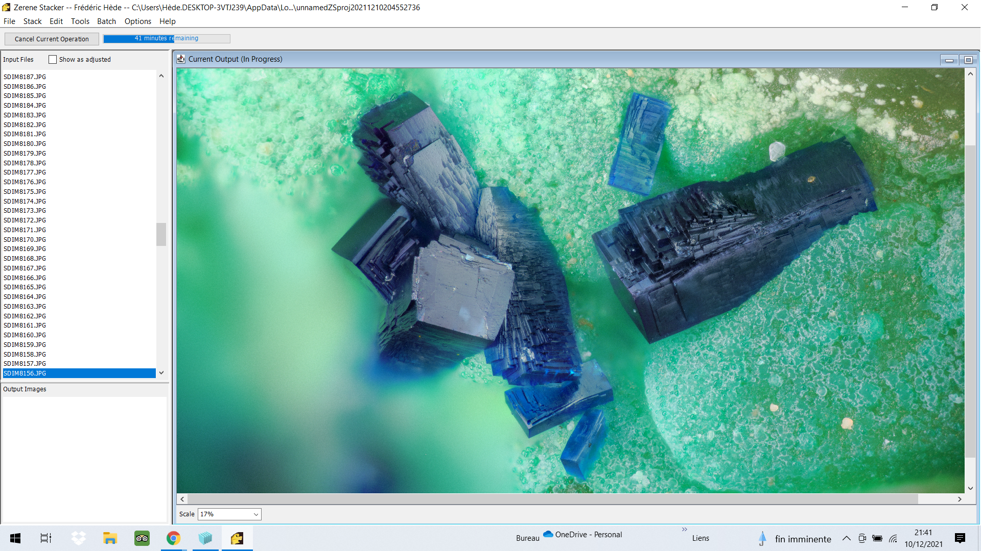Viewport: 981px width, 551px height.
Task: Enable Show as adjusted checkbox
Action: pos(53,60)
